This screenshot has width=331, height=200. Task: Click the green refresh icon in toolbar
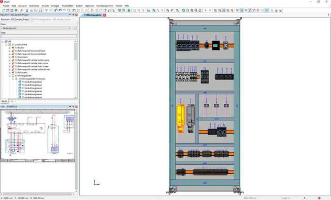[183, 11]
